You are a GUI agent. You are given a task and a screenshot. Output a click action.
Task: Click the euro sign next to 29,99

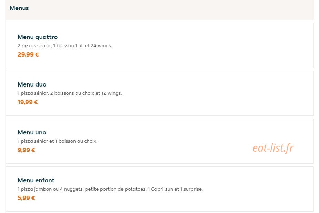(37, 54)
